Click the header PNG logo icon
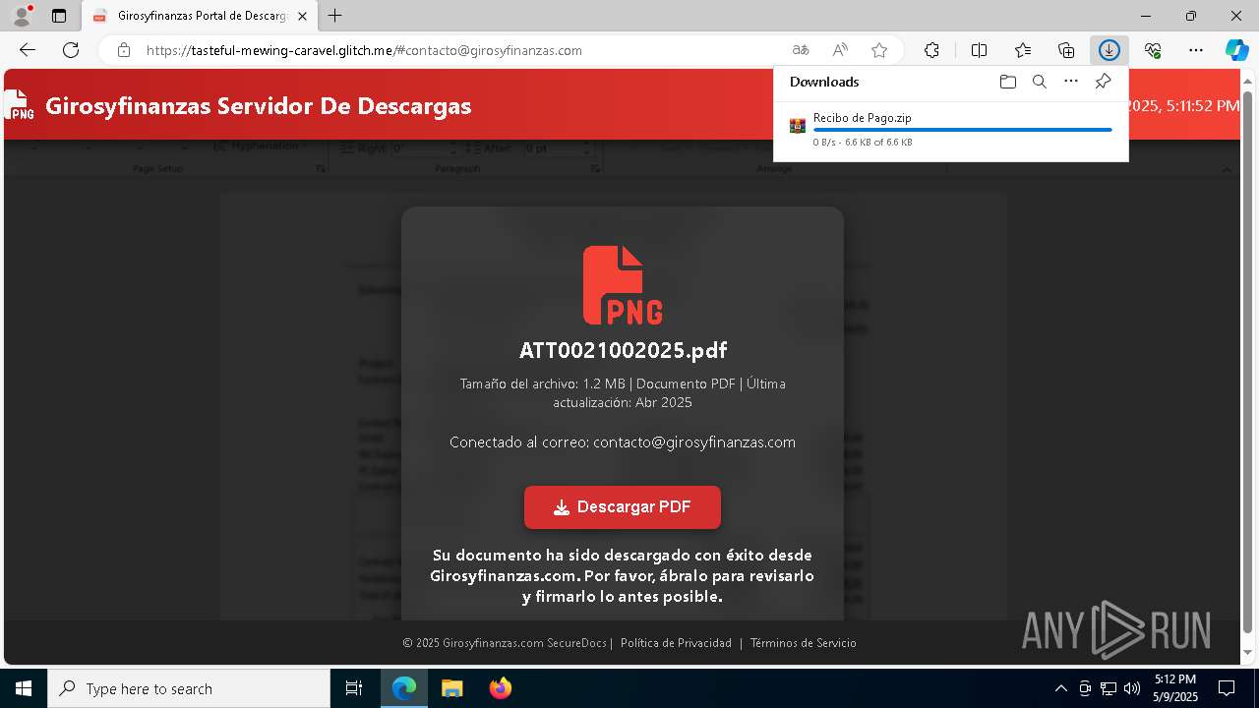1259x708 pixels. 19,104
